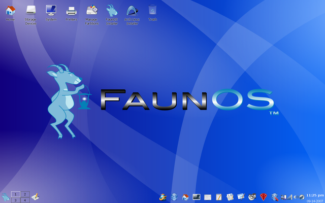Open the calendar grid icon in the panel
The height and width of the screenshot is (203, 325).
click(208, 197)
